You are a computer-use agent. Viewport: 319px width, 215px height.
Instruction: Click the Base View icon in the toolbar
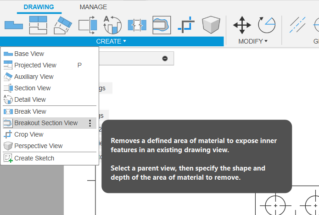(13, 25)
